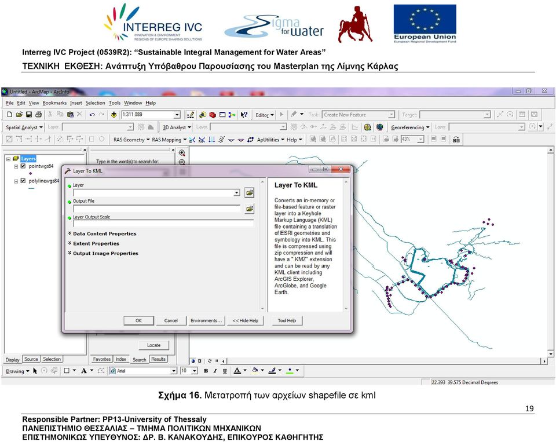Open the Tools menu

point(115,103)
